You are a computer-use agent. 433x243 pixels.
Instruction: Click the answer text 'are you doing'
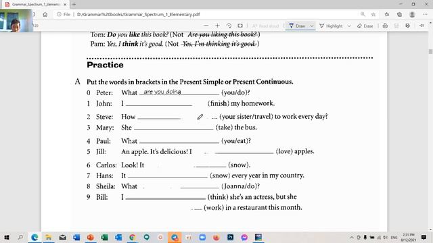coord(162,92)
